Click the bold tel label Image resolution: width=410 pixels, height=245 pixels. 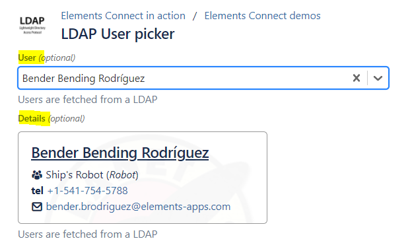click(37, 191)
